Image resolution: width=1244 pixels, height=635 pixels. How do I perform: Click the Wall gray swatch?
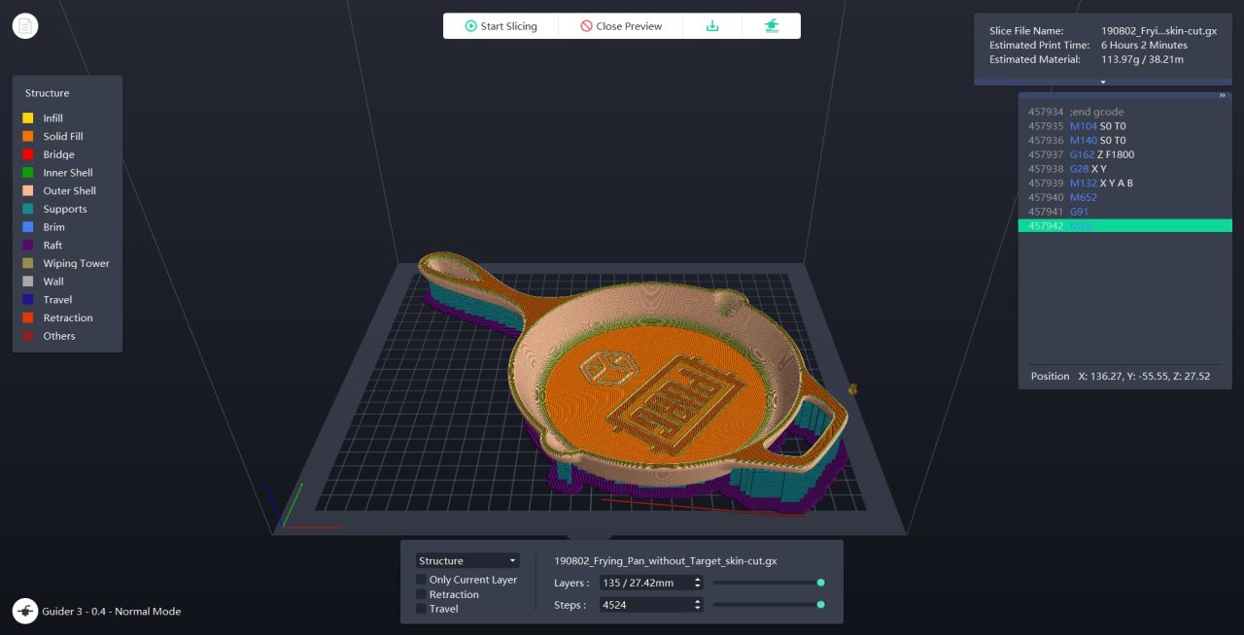pos(27,282)
